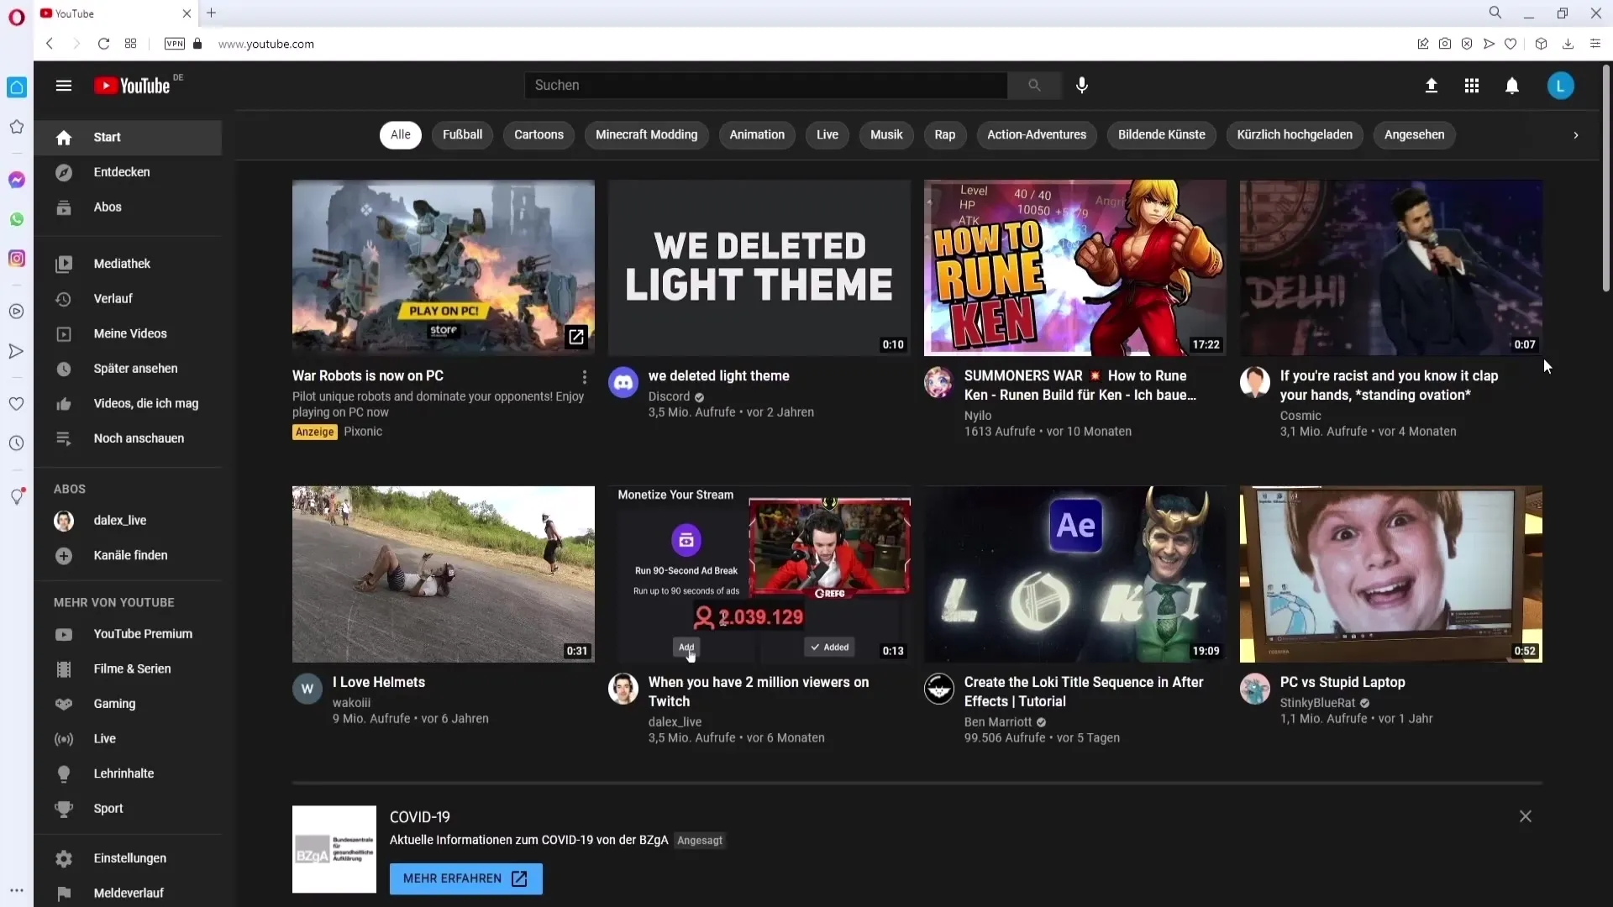Open Opera history clock sidebar icon
This screenshot has height=907, width=1613.
point(17,443)
